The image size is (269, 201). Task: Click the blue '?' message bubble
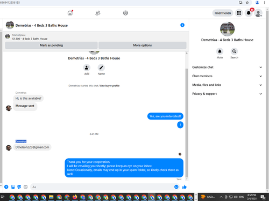[180, 125]
